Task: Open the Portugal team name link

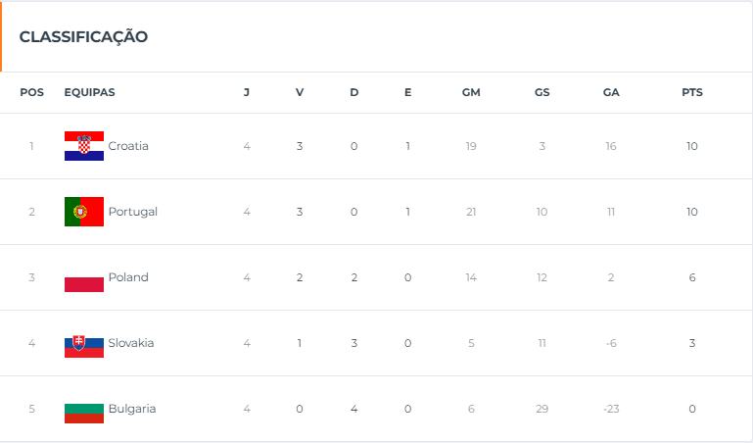Action: (133, 212)
